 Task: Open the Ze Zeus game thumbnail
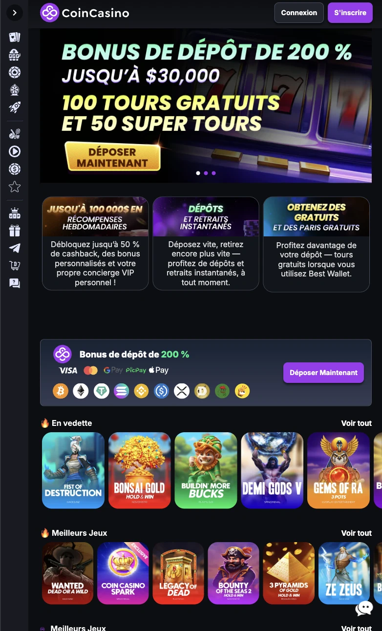point(344,573)
